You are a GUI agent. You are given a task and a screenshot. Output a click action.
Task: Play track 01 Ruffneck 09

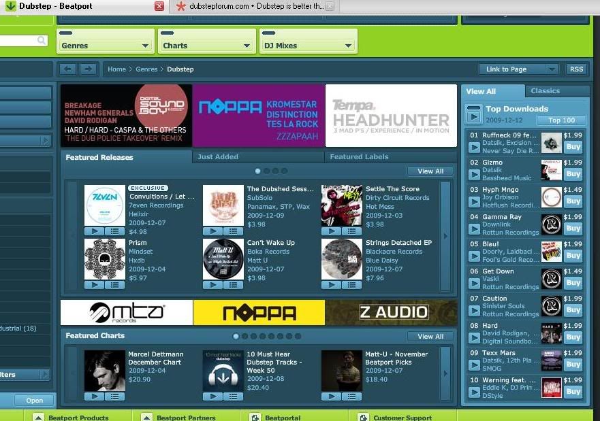coord(474,147)
